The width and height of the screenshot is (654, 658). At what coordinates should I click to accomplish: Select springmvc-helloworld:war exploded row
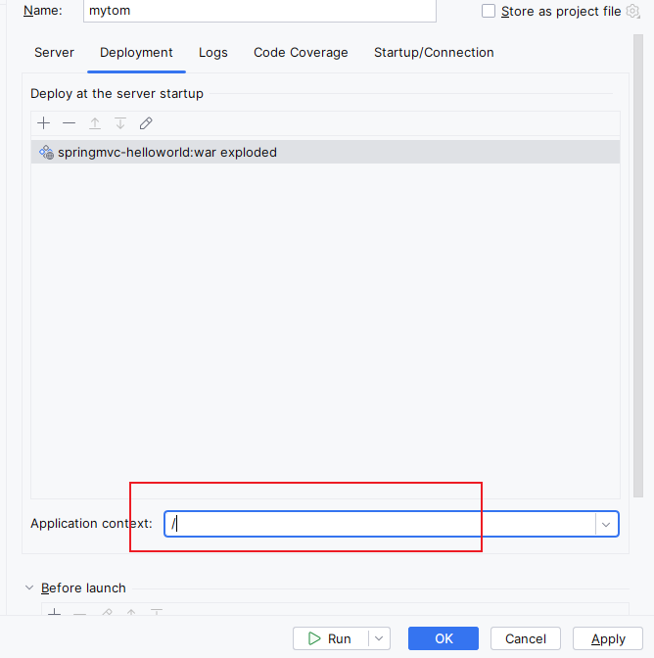tap(326, 153)
